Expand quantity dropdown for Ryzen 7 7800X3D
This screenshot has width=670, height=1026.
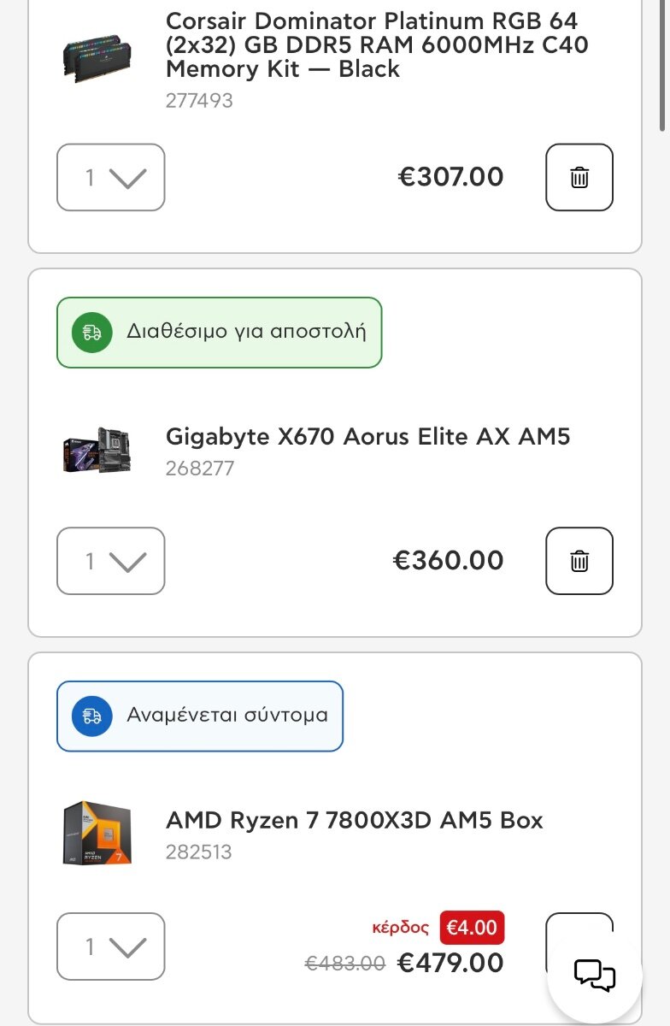click(111, 946)
